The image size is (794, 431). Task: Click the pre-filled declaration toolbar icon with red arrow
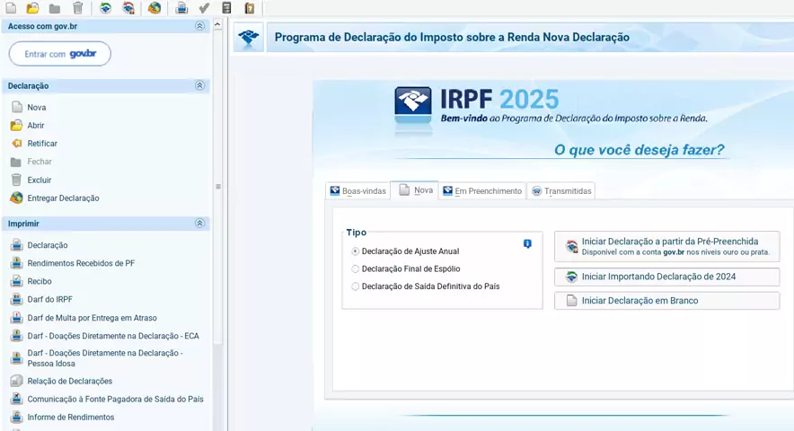(128, 7)
